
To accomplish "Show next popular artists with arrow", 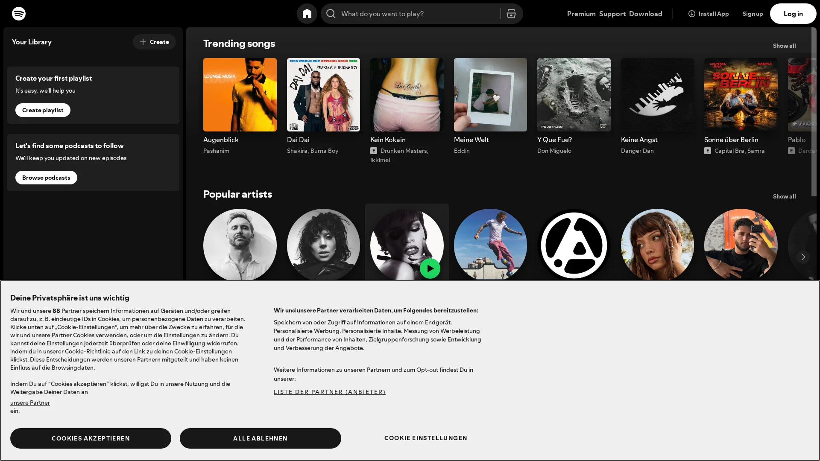I will point(803,257).
